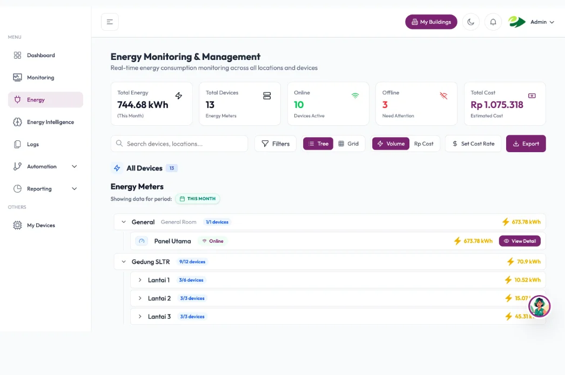Click the General row 673.78 kWh value
565x375 pixels.
point(526,222)
